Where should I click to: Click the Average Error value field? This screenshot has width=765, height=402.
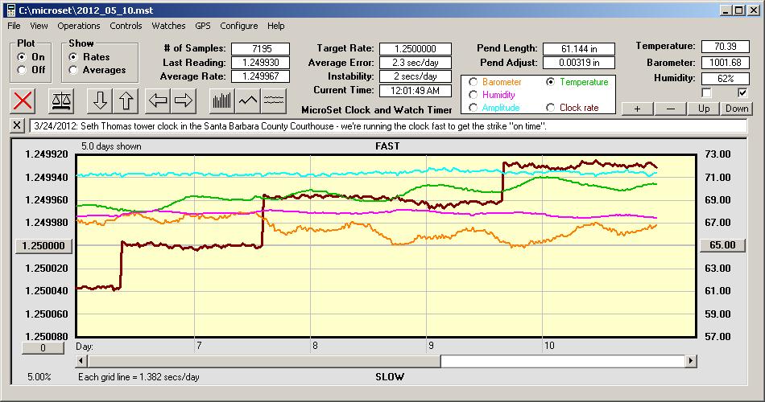[416, 63]
